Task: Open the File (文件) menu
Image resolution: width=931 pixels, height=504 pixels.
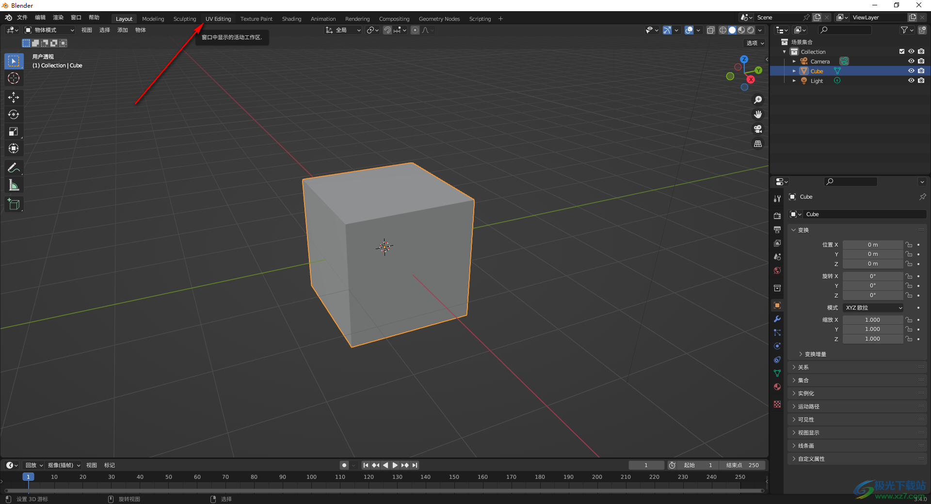Action: coord(22,17)
